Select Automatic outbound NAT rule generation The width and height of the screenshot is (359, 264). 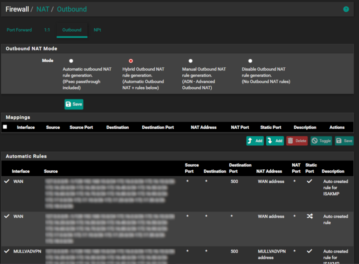point(71,61)
